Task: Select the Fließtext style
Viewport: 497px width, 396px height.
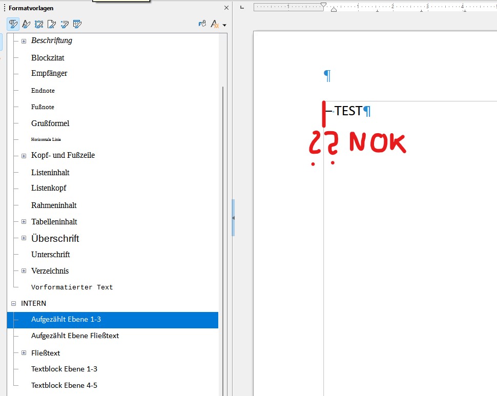Action: [45, 353]
